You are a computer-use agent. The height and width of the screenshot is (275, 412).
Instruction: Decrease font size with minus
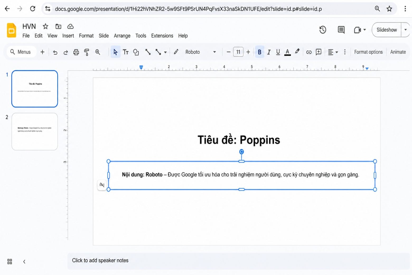click(x=228, y=52)
